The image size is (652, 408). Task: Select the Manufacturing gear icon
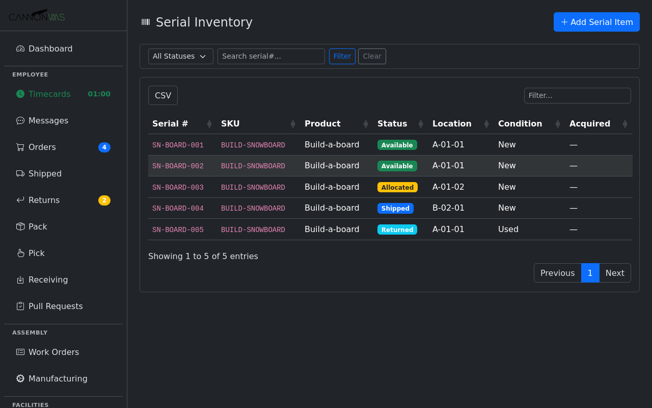pyautogui.click(x=20, y=378)
